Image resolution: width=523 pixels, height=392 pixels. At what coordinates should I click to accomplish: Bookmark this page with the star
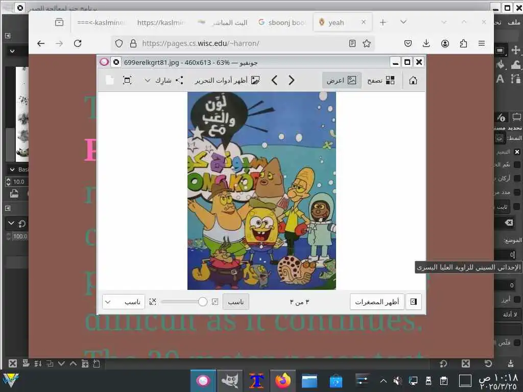click(x=367, y=43)
